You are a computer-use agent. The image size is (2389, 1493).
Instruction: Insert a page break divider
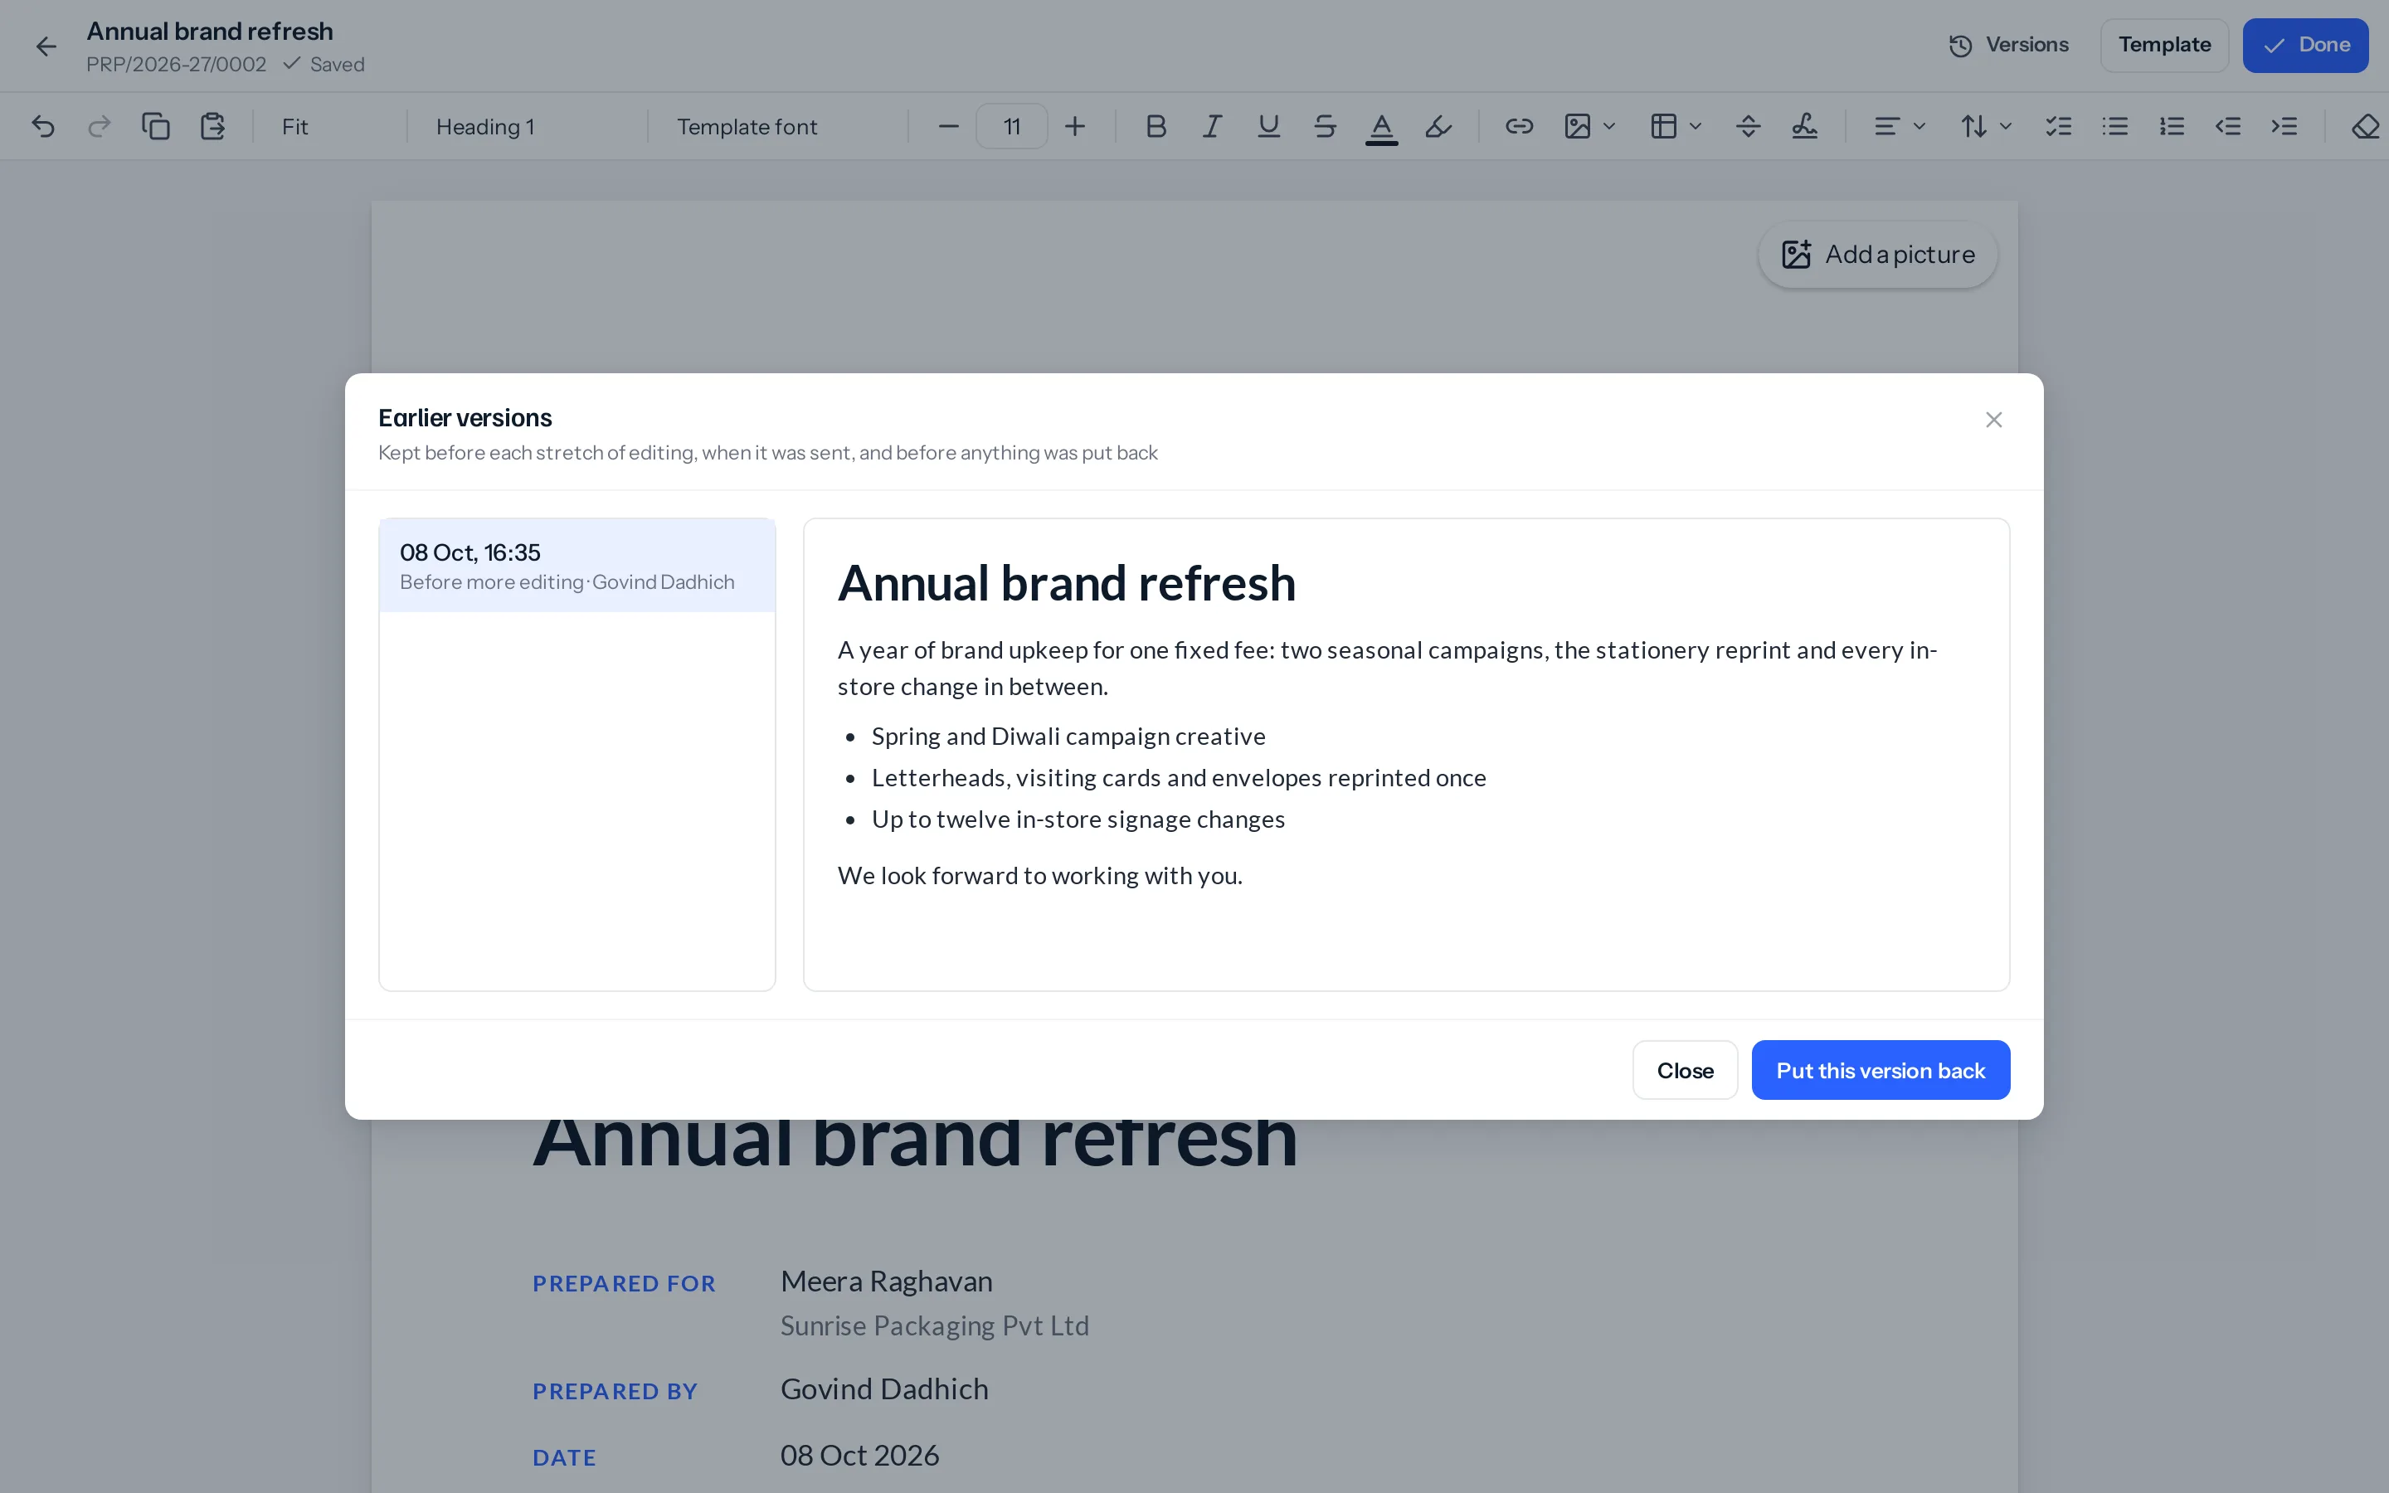(x=1747, y=126)
